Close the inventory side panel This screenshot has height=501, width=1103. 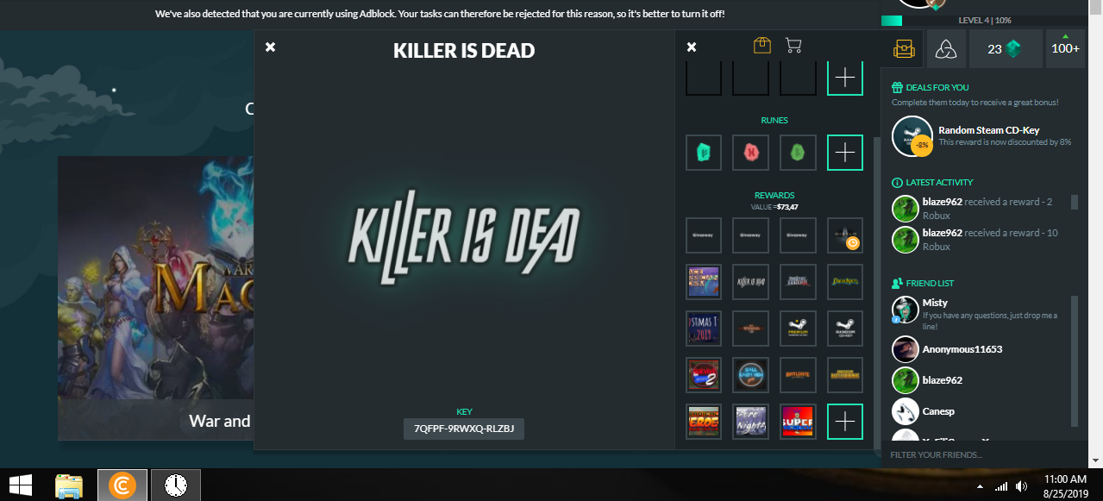point(691,47)
